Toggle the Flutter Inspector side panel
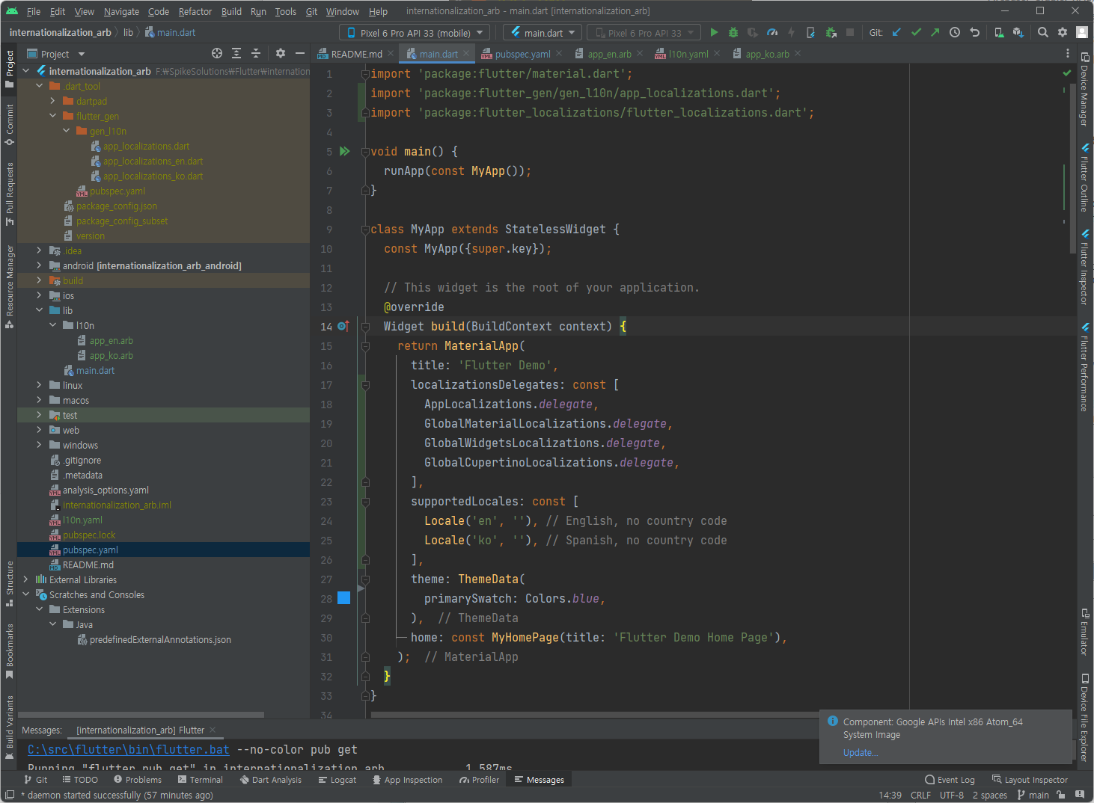This screenshot has height=803, width=1094. point(1084,268)
